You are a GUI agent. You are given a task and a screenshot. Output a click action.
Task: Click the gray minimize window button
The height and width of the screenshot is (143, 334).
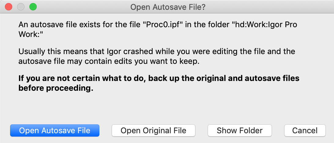point(20,6)
